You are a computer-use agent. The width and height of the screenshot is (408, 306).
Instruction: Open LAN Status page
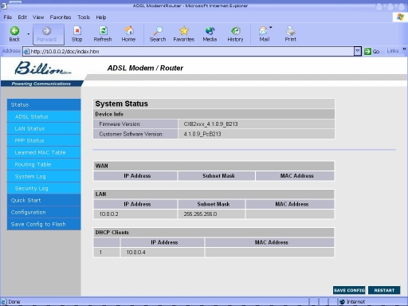coord(44,128)
